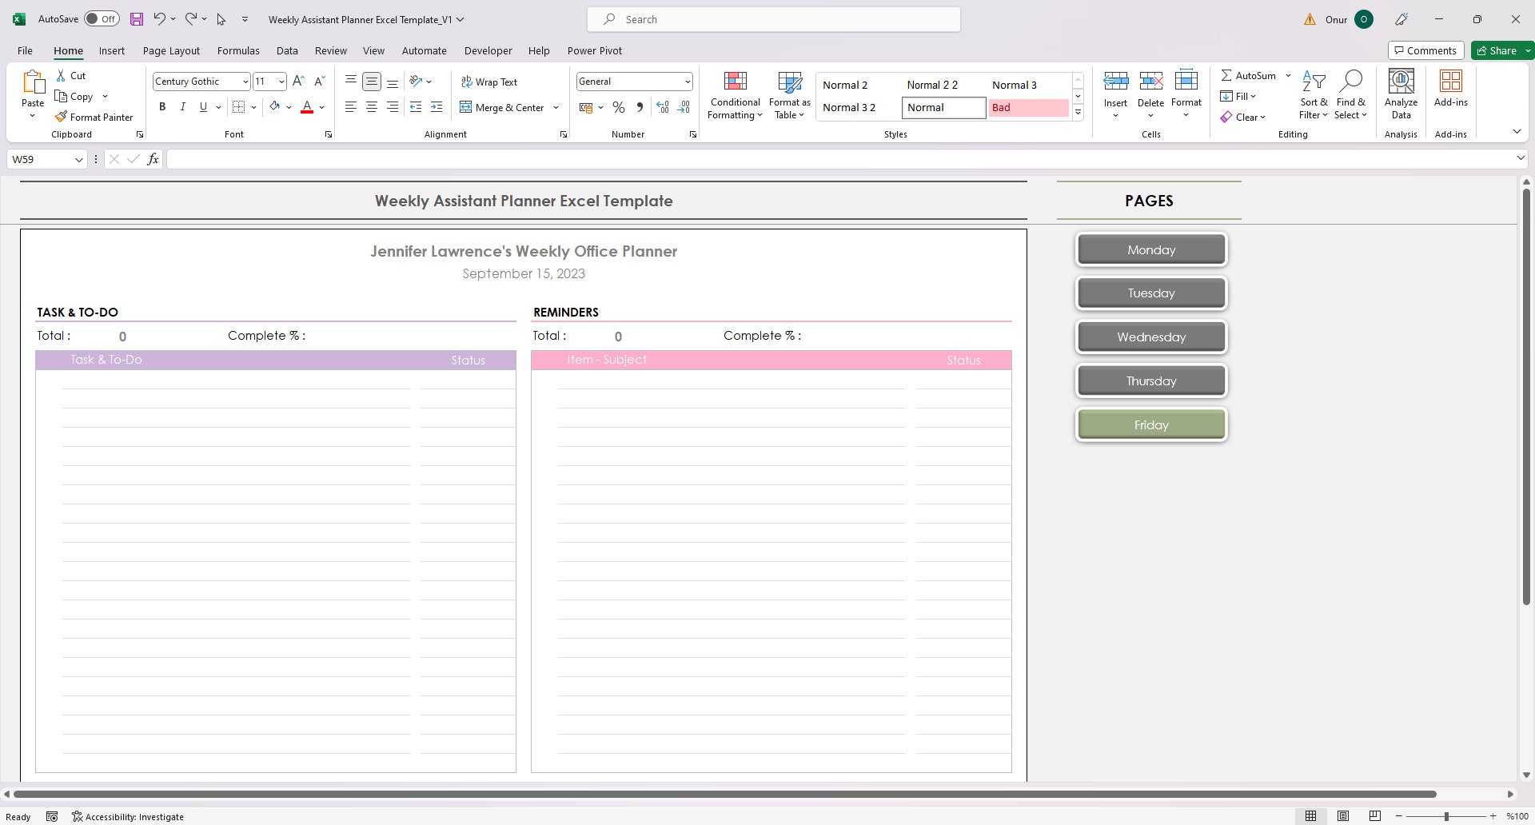Click the Share button
This screenshot has width=1535, height=825.
coord(1499,50)
